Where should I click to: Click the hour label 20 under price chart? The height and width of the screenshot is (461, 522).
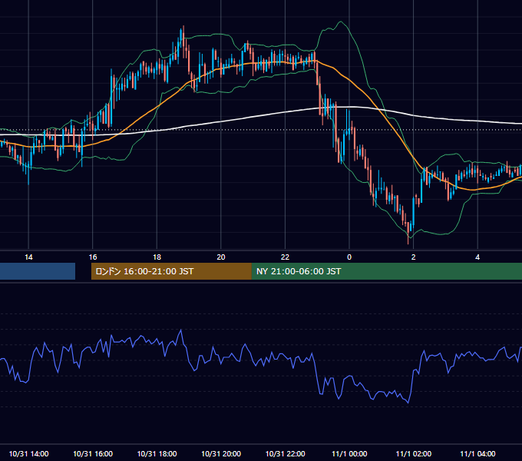pyautogui.click(x=221, y=257)
